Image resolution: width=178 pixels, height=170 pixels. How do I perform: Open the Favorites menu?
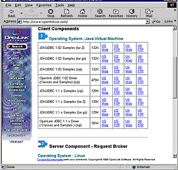(x=44, y=5)
